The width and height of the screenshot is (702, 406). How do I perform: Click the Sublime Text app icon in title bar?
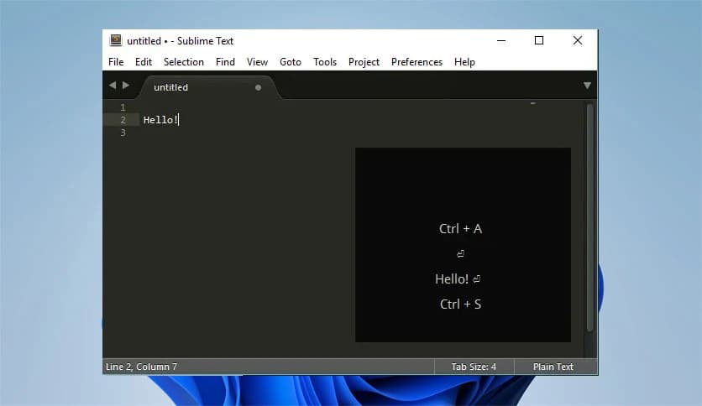[116, 40]
